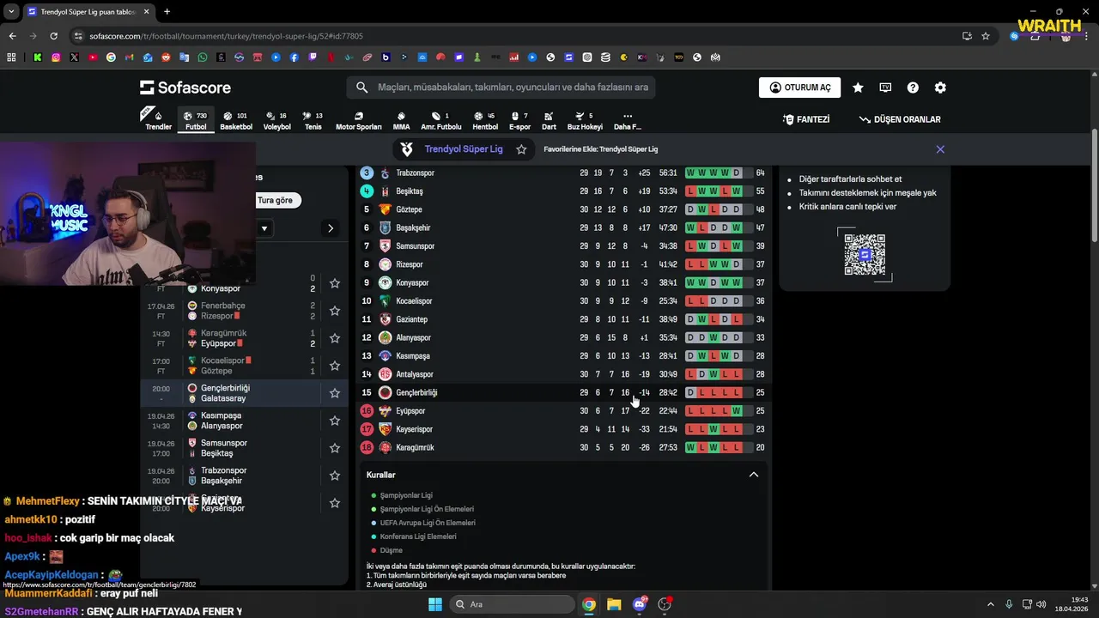Switch to the Voleybol sport tab

(x=276, y=120)
